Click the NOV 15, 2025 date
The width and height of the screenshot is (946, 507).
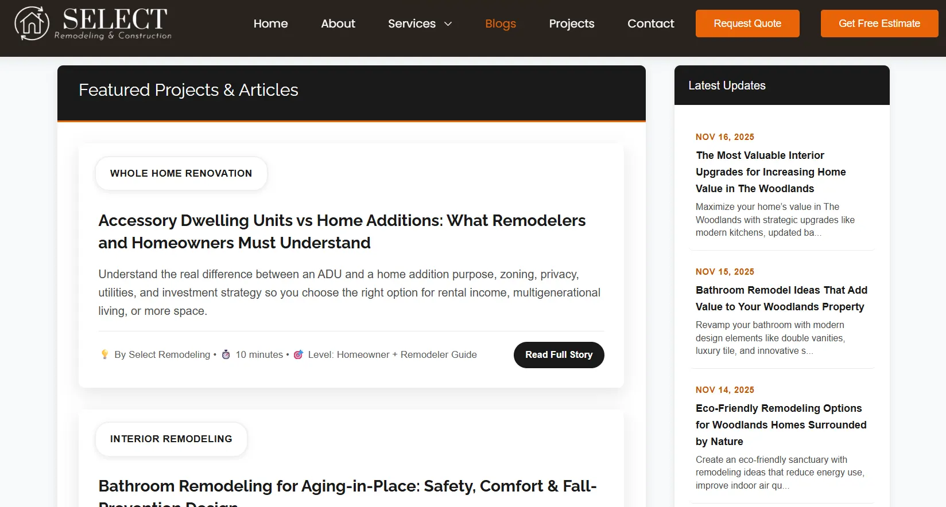(725, 272)
